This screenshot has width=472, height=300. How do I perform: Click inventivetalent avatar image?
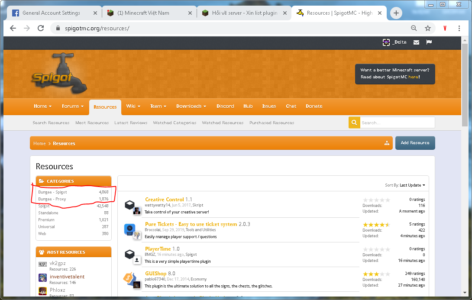(x=42, y=277)
